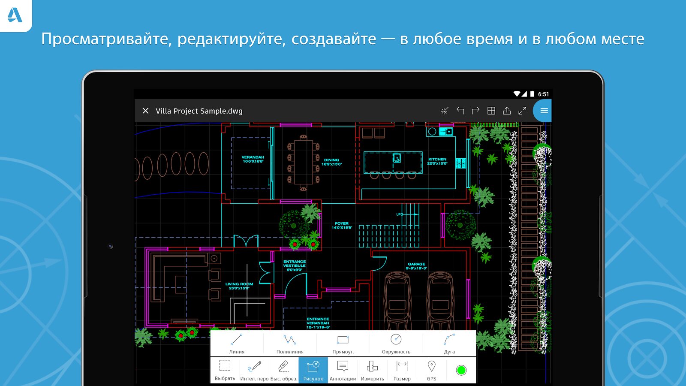The image size is (686, 386).
Task: Open the green color swatch
Action: click(461, 370)
